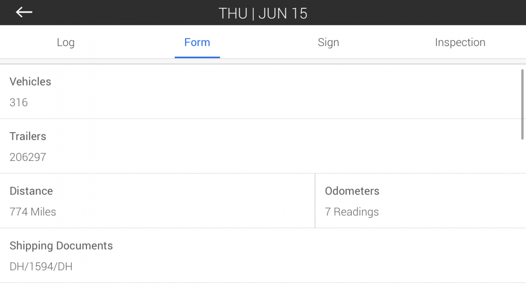The height and width of the screenshot is (295, 526).
Task: Open the Trailers field label
Action: 28,136
